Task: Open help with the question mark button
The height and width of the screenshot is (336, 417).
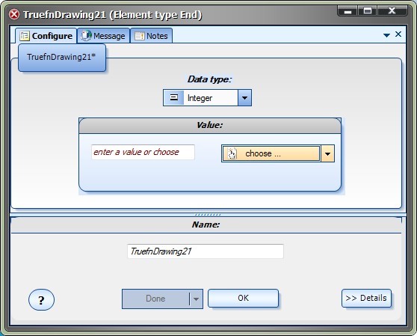Action: point(42,300)
